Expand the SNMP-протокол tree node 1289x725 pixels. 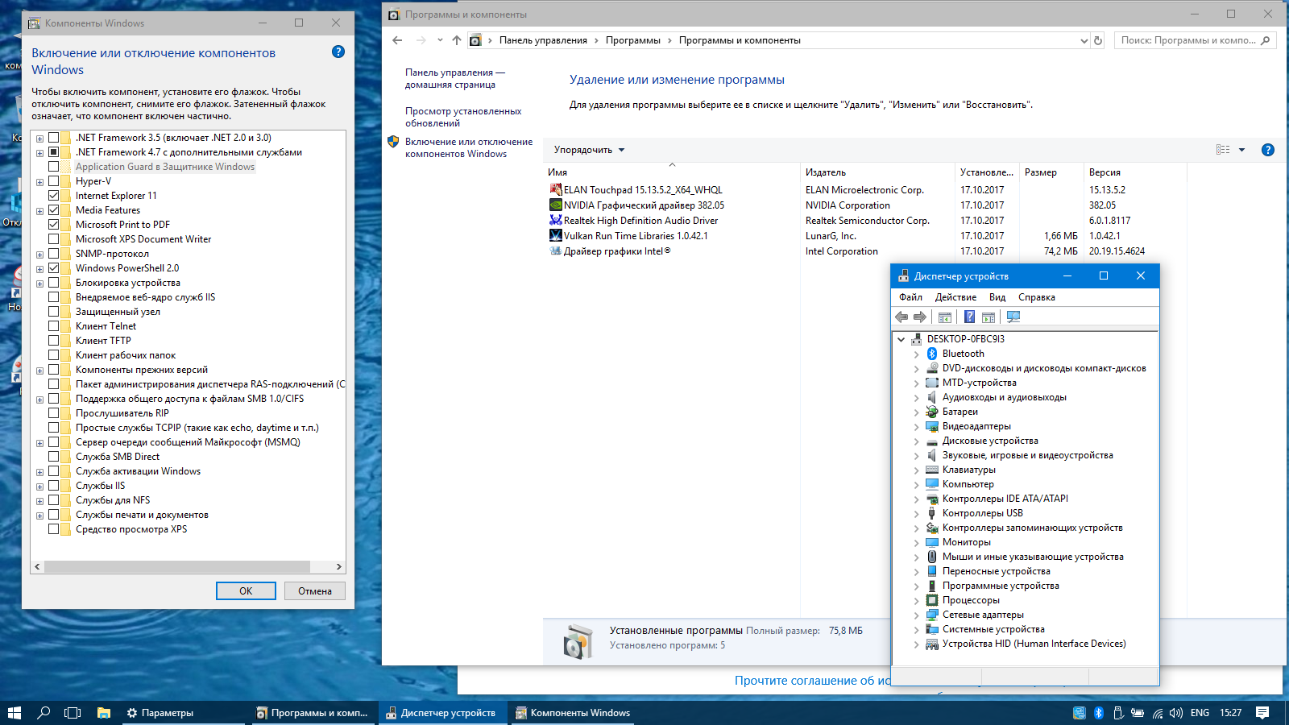(x=39, y=255)
